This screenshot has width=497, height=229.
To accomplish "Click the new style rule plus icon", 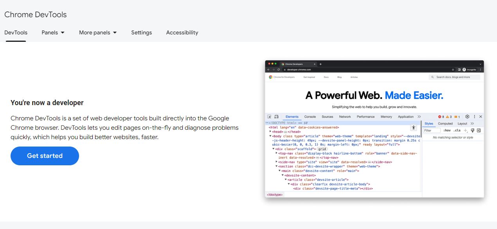I will [465, 131].
